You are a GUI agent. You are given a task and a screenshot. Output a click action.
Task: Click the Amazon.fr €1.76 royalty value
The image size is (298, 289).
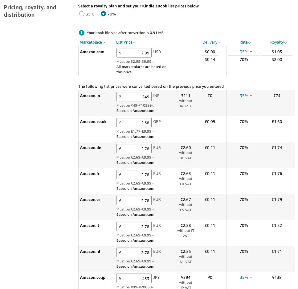tap(277, 173)
